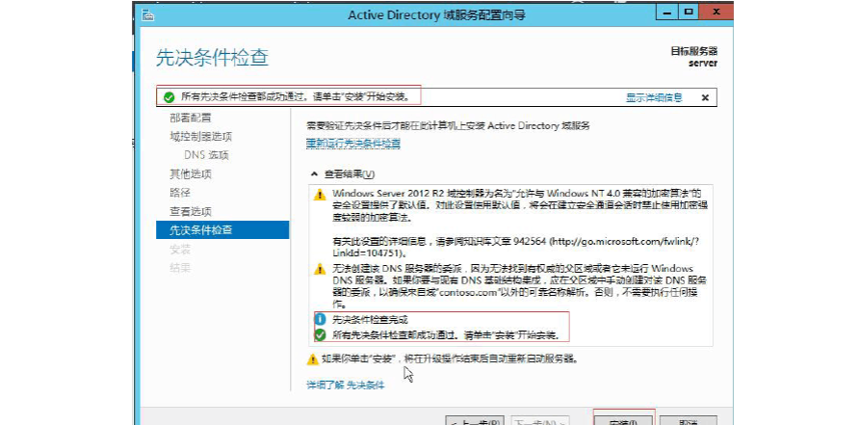
Task: Click the 上一步(P) button
Action: tap(475, 421)
